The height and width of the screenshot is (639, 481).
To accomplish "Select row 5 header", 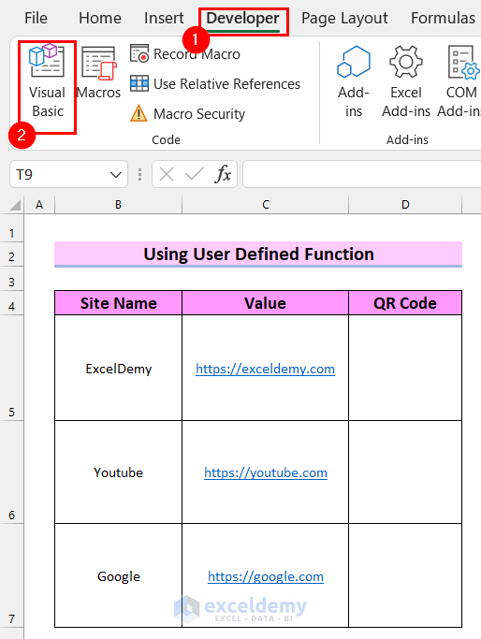I will coord(12,368).
